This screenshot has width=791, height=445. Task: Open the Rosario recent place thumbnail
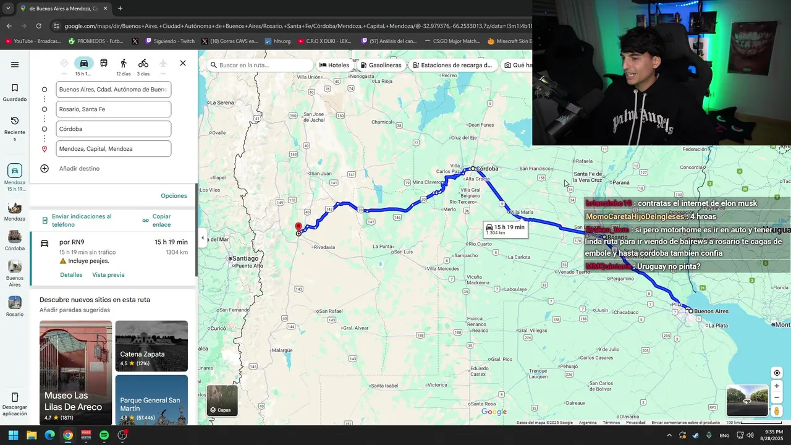click(x=15, y=307)
